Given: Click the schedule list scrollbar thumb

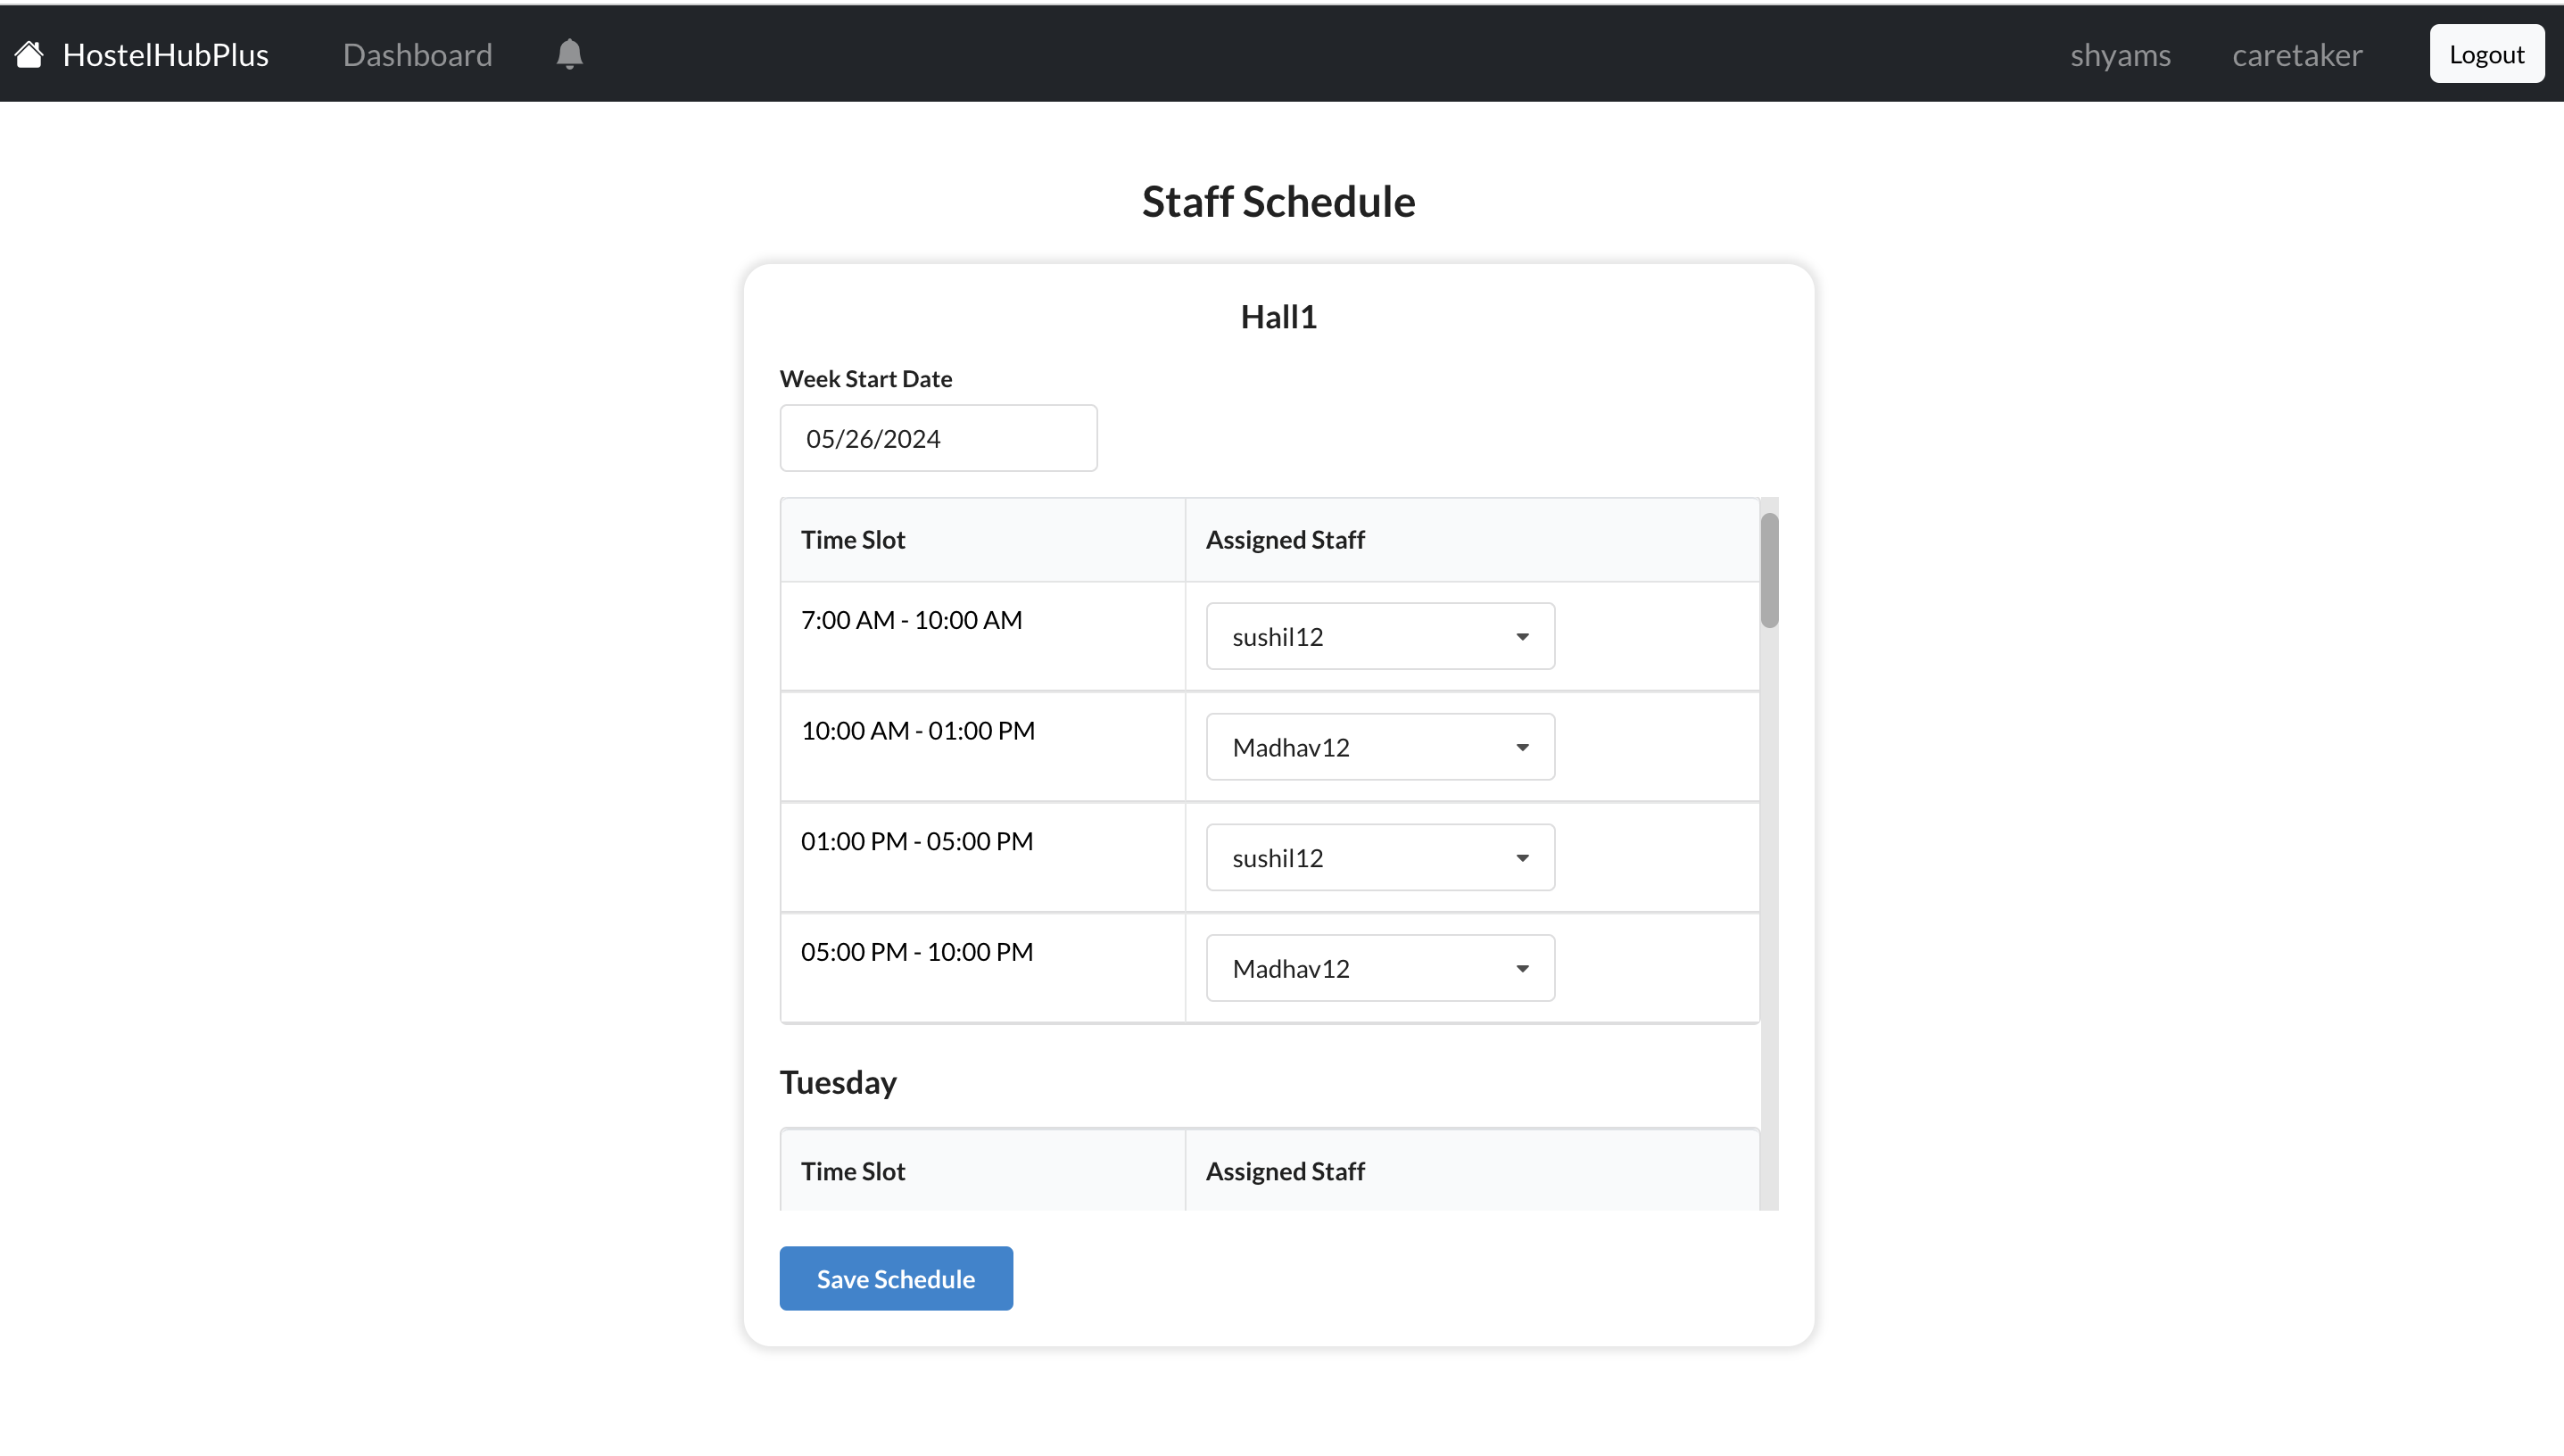Looking at the screenshot, I should point(1769,570).
